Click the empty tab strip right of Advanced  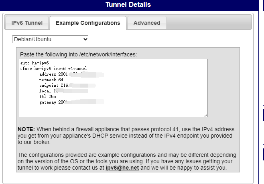(x=209, y=22)
